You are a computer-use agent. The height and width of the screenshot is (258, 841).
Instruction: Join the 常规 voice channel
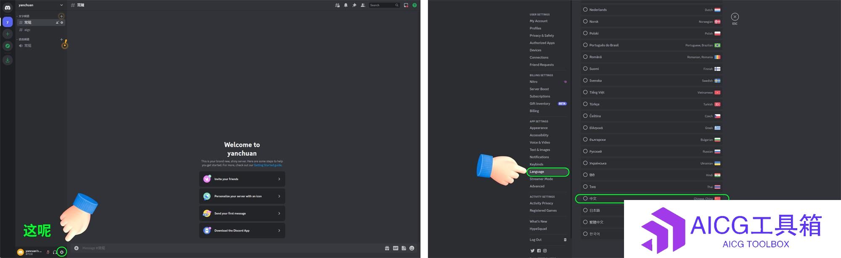(41, 45)
